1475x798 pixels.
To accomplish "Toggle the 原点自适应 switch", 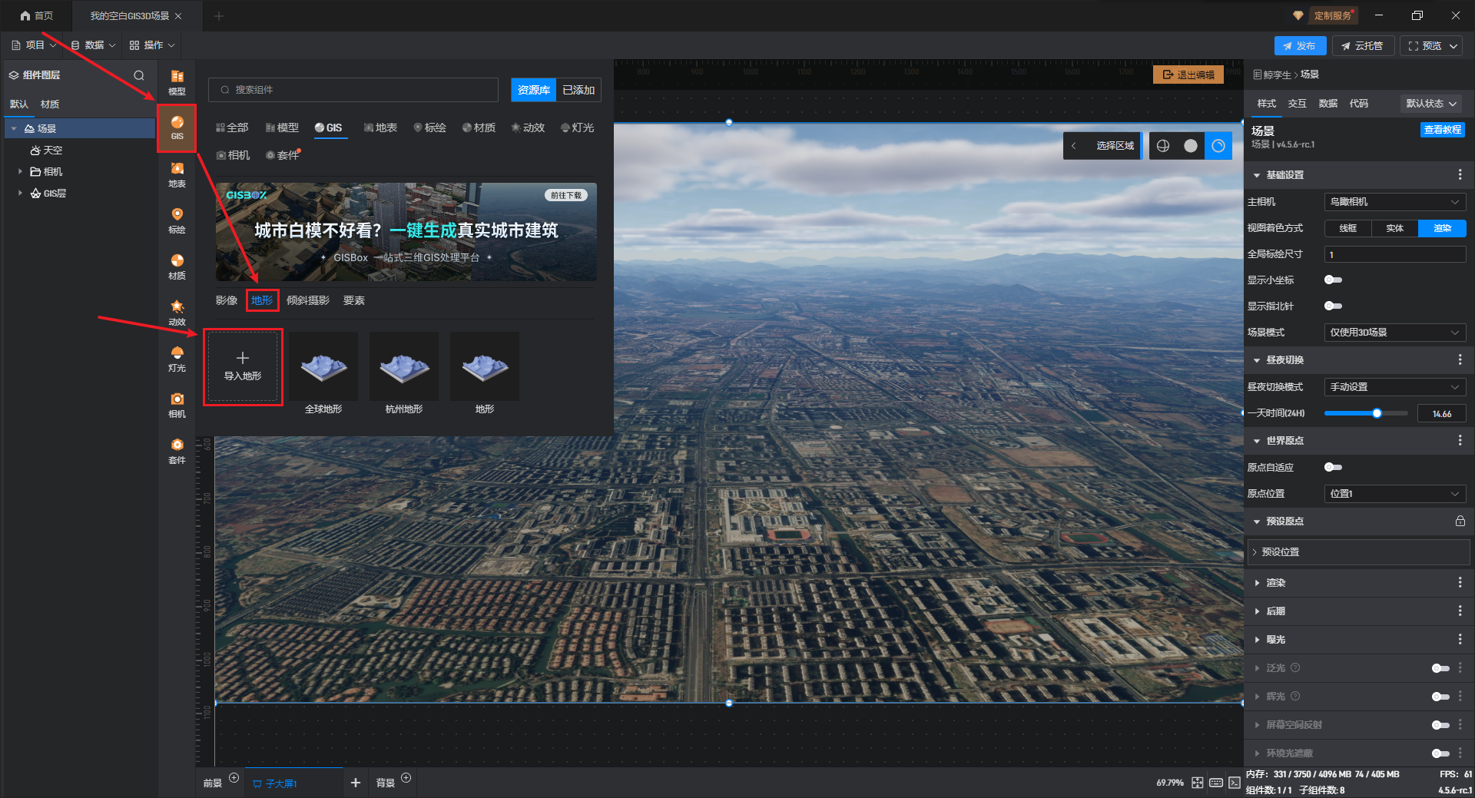I will coord(1333,467).
